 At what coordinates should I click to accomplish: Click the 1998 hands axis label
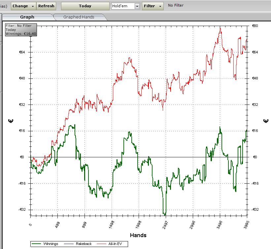(138, 225)
